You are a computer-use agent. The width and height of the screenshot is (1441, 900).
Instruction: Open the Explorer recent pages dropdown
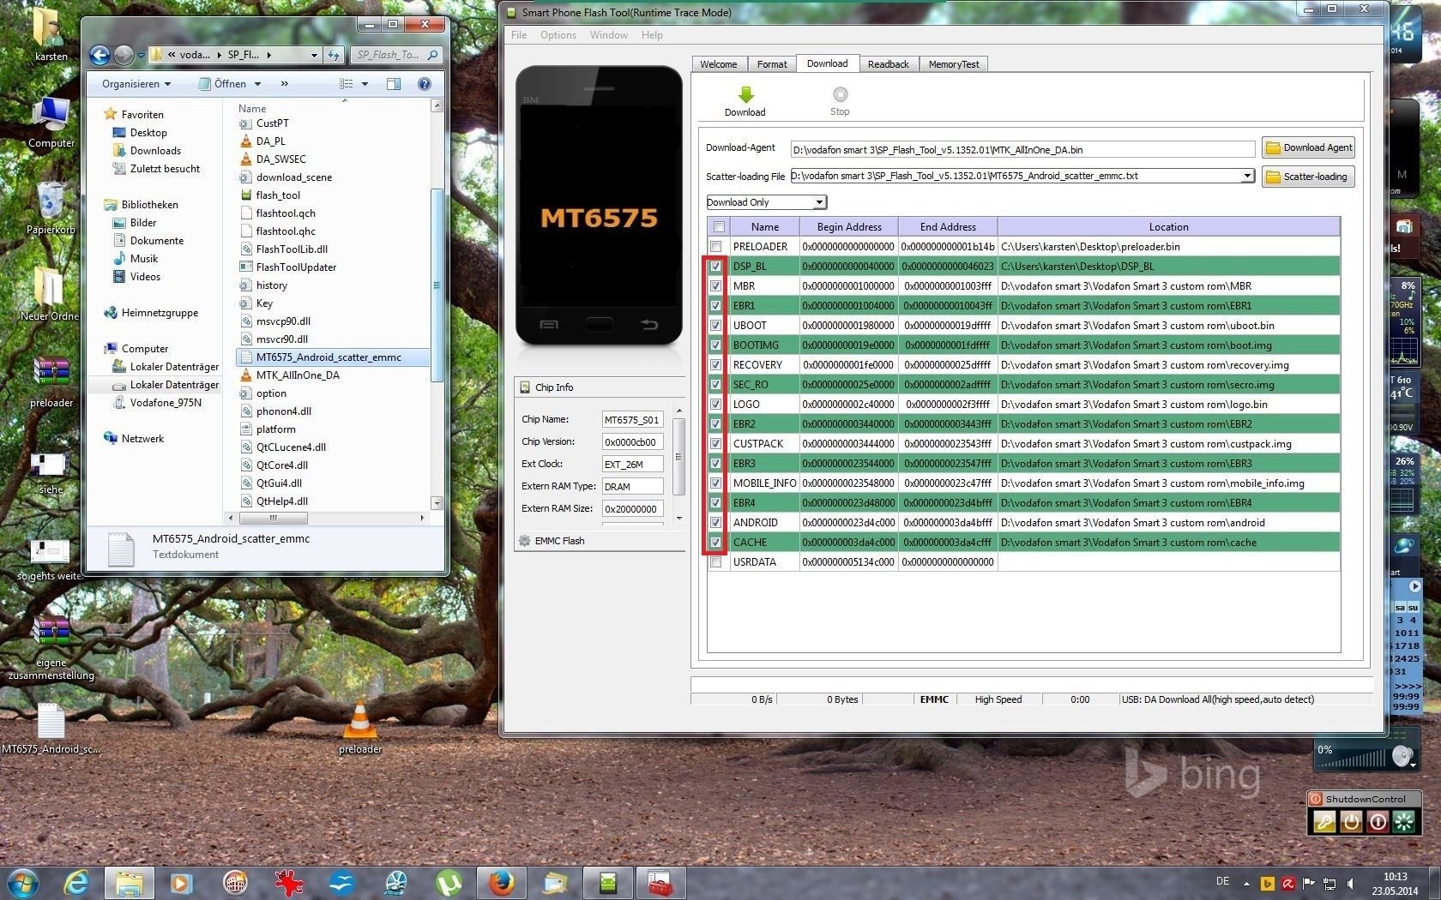click(141, 55)
